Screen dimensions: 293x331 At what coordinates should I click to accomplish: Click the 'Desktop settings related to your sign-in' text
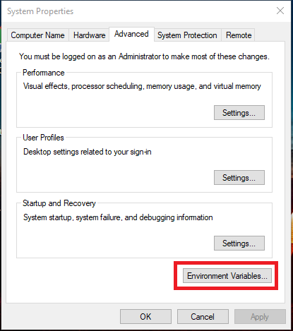tap(88, 152)
